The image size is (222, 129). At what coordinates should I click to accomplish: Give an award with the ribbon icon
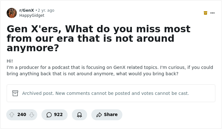(79, 115)
